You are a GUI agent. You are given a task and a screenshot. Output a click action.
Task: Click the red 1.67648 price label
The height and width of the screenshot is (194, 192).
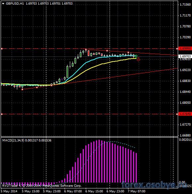[185, 114]
